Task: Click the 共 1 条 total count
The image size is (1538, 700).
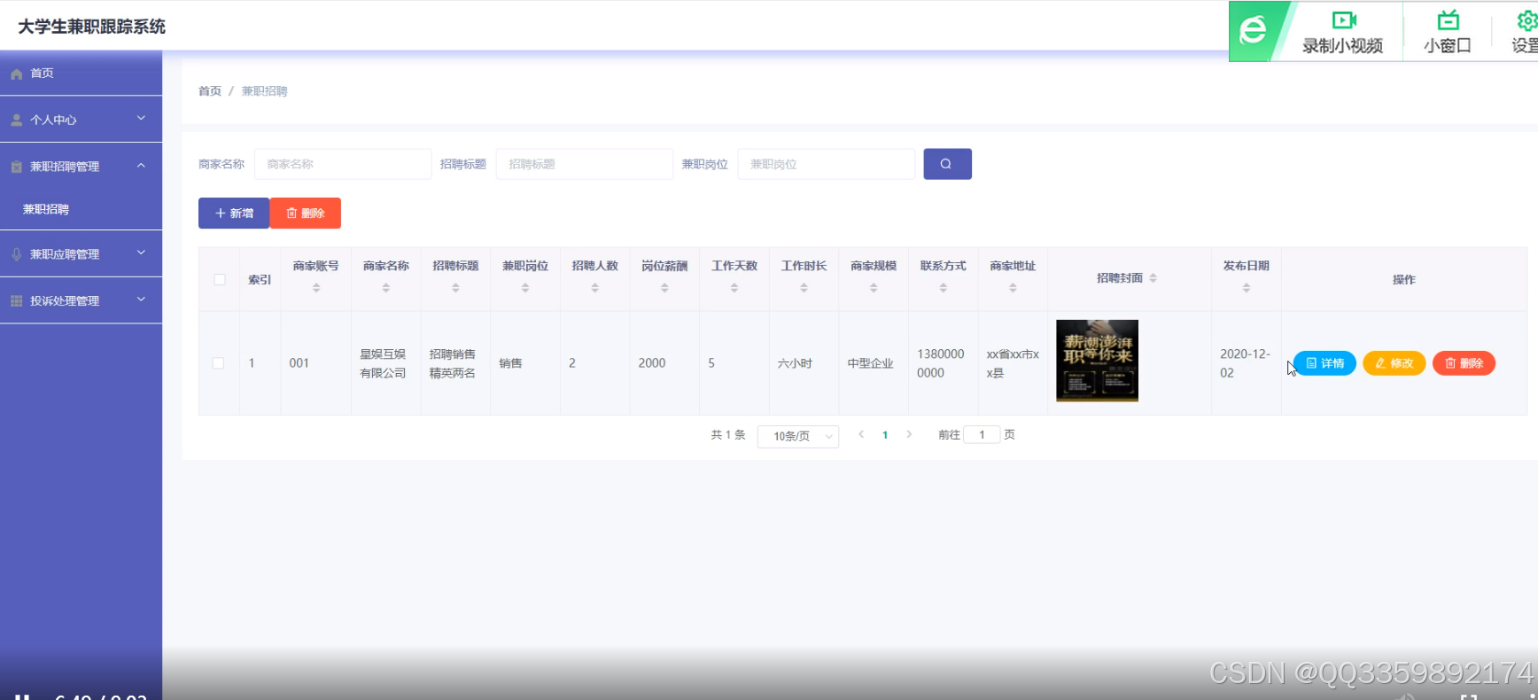Action: tap(728, 435)
